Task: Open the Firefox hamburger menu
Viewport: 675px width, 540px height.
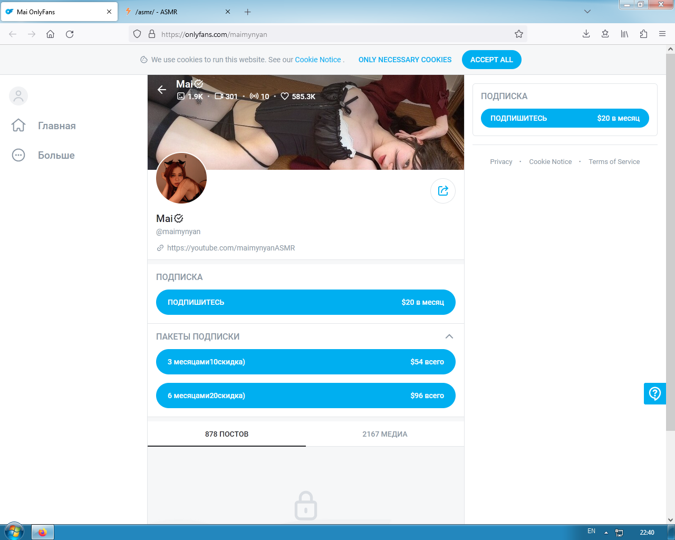Action: pyautogui.click(x=662, y=34)
